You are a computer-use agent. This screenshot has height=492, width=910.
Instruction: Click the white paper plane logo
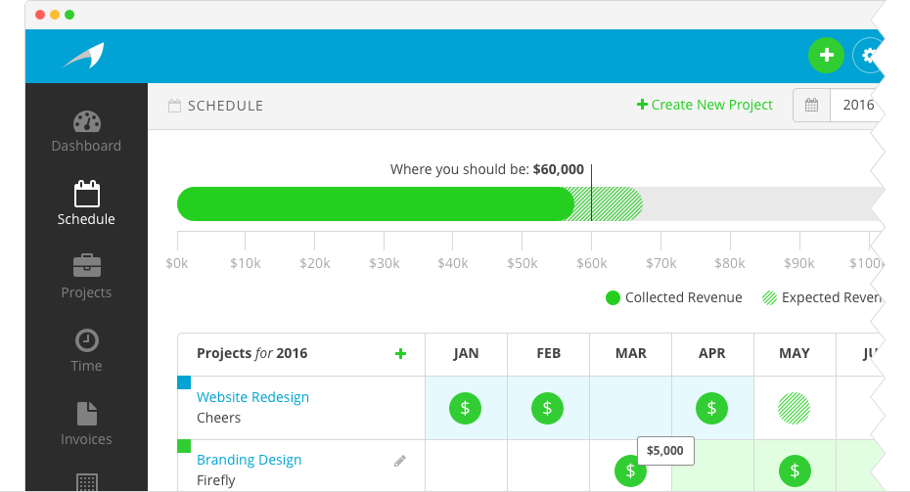(x=84, y=56)
